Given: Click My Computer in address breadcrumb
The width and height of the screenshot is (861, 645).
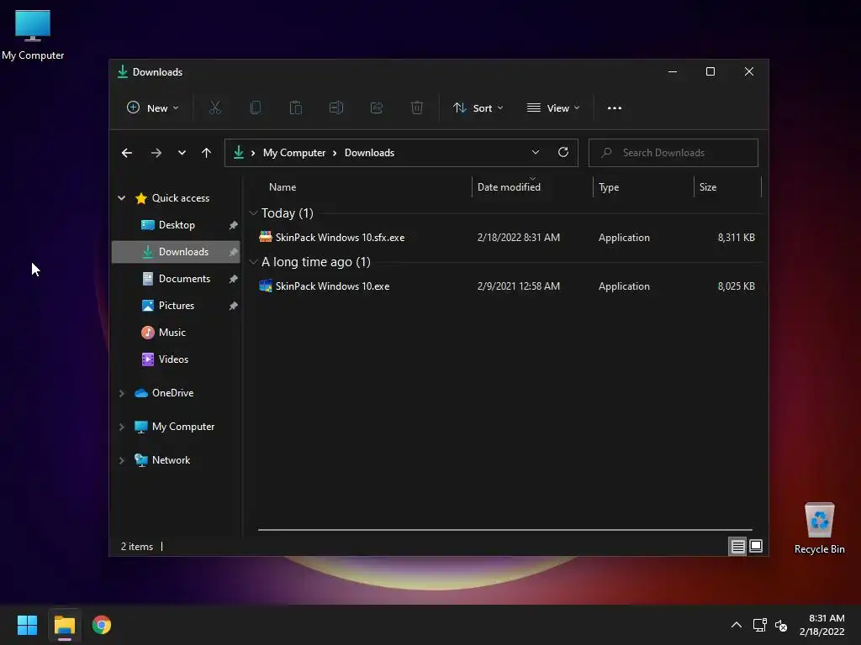Looking at the screenshot, I should click(x=294, y=153).
